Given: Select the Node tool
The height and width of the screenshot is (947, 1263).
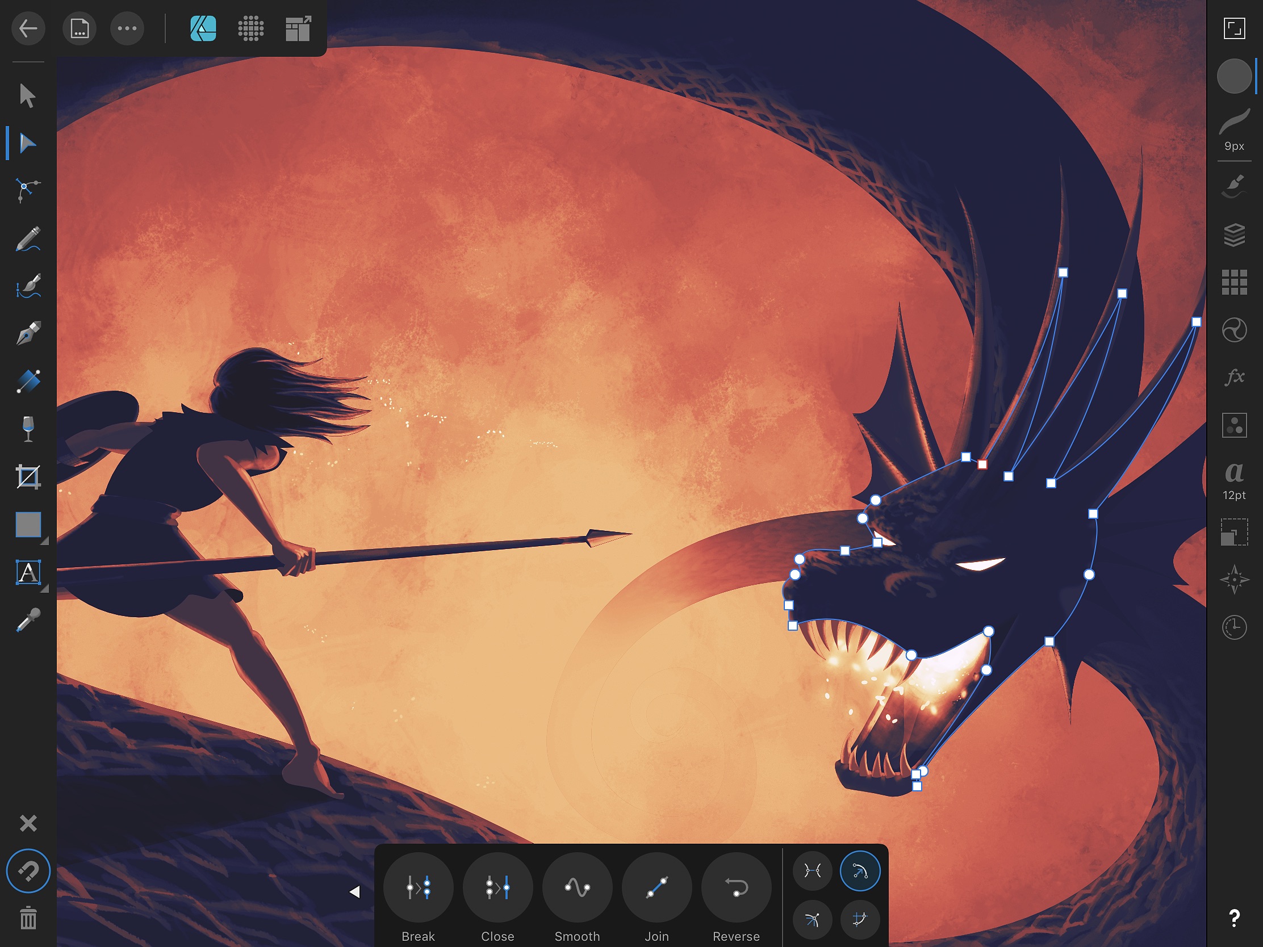Looking at the screenshot, I should pos(27,143).
